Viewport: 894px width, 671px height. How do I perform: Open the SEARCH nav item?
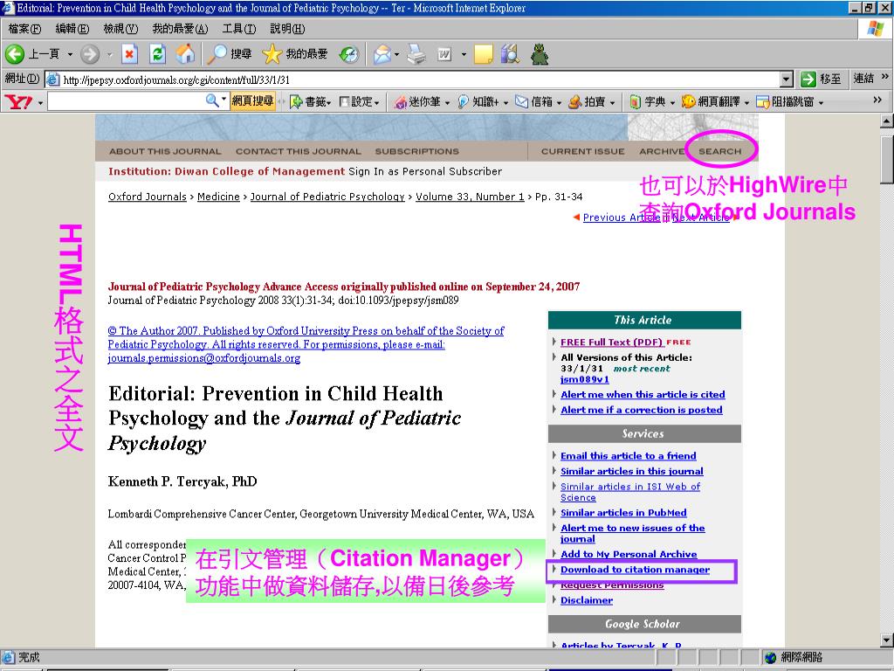coord(720,151)
